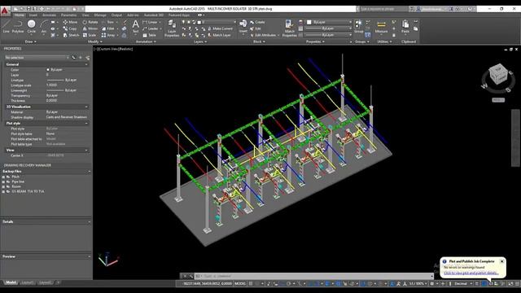The height and width of the screenshot is (293, 521).
Task: Open Layer Properties manager
Action: tap(172, 28)
